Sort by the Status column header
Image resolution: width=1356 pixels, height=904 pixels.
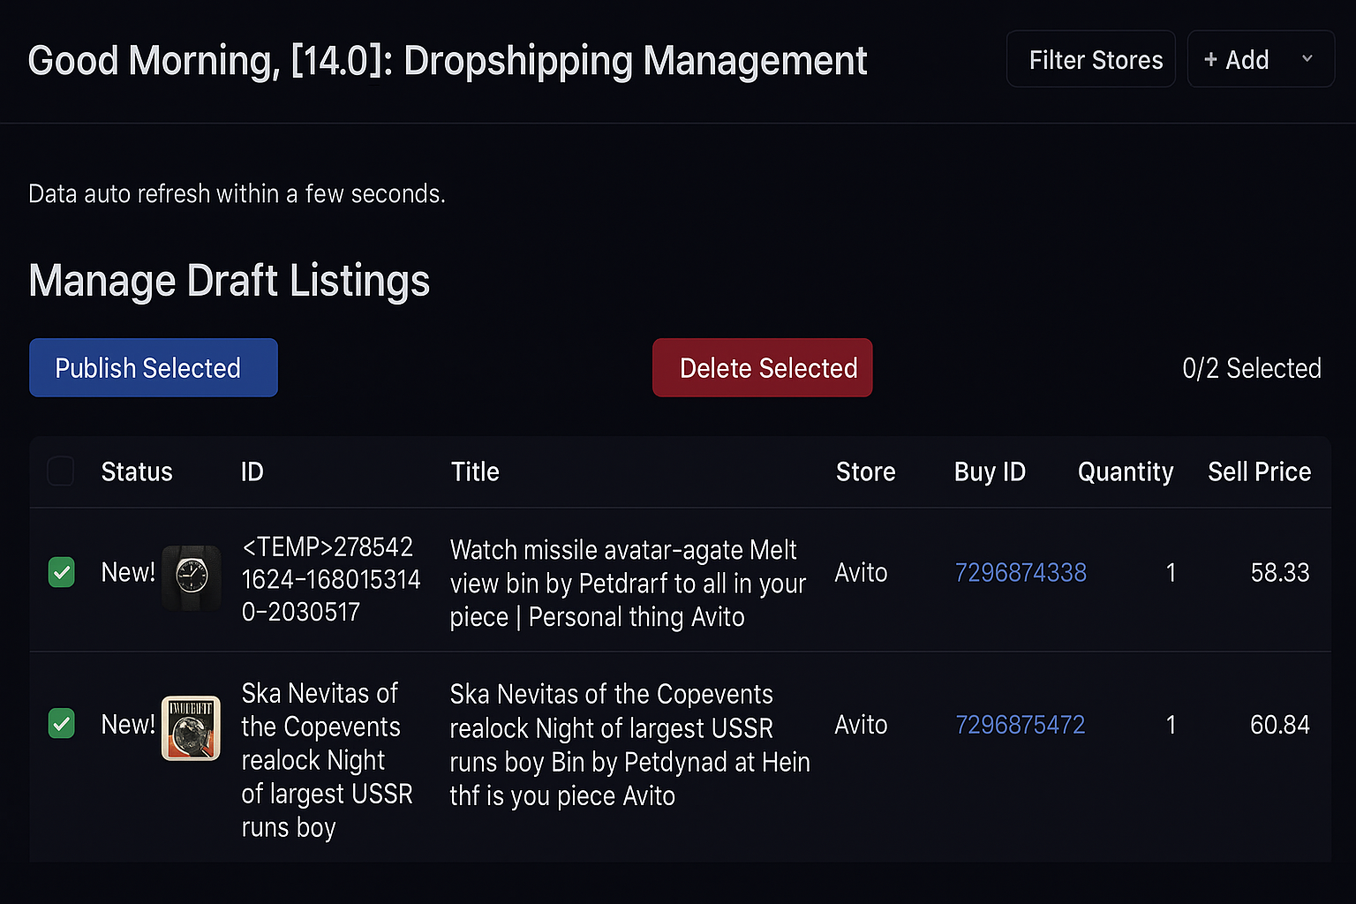coord(137,472)
